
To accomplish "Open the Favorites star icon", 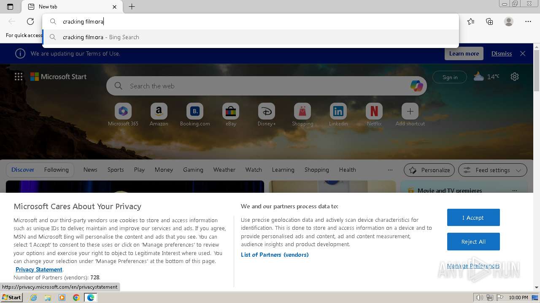I will 471,21.
